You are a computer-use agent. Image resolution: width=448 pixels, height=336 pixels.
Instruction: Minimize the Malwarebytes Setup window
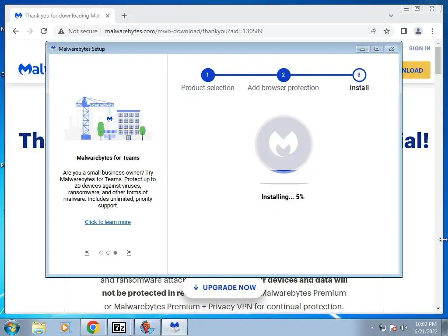pos(362,49)
